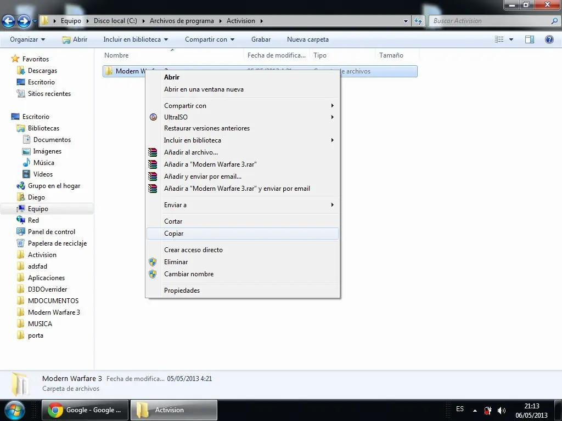Select MDOCUMENTOS folder in sidebar
The width and height of the screenshot is (562, 421).
53,301
